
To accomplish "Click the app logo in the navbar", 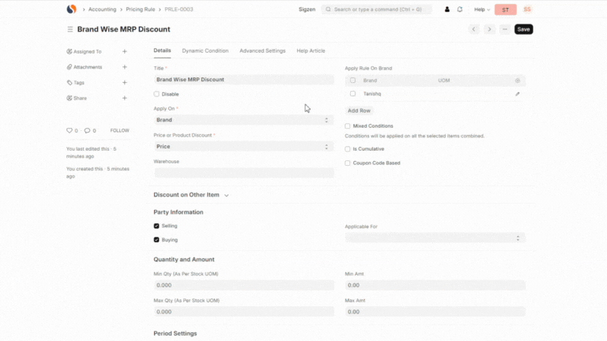I will pos(72,9).
